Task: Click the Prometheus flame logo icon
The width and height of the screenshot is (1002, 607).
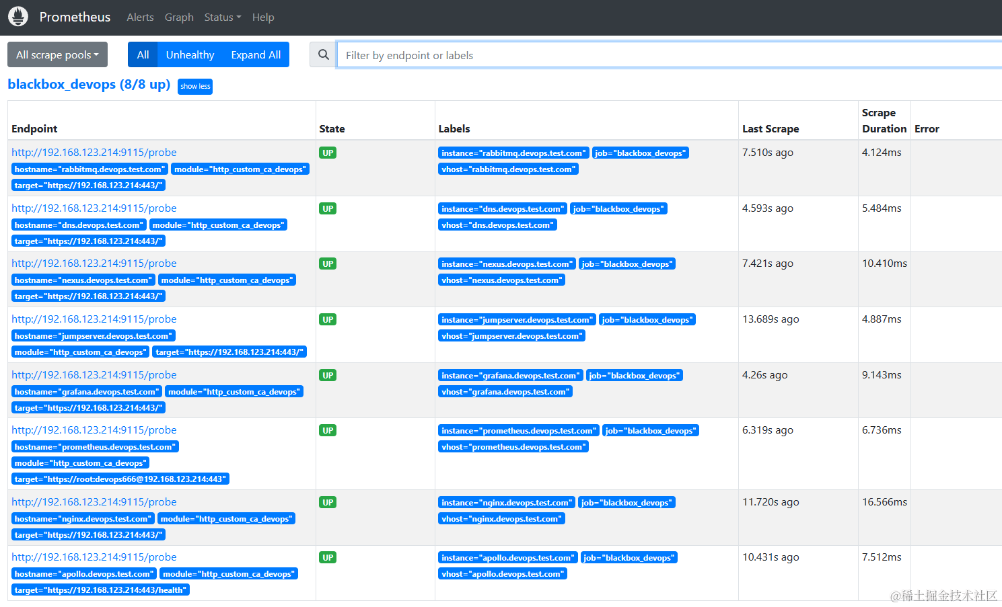Action: [x=18, y=17]
